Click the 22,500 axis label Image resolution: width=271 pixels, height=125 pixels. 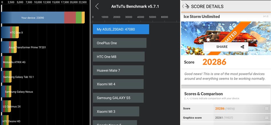click(x=83, y=2)
